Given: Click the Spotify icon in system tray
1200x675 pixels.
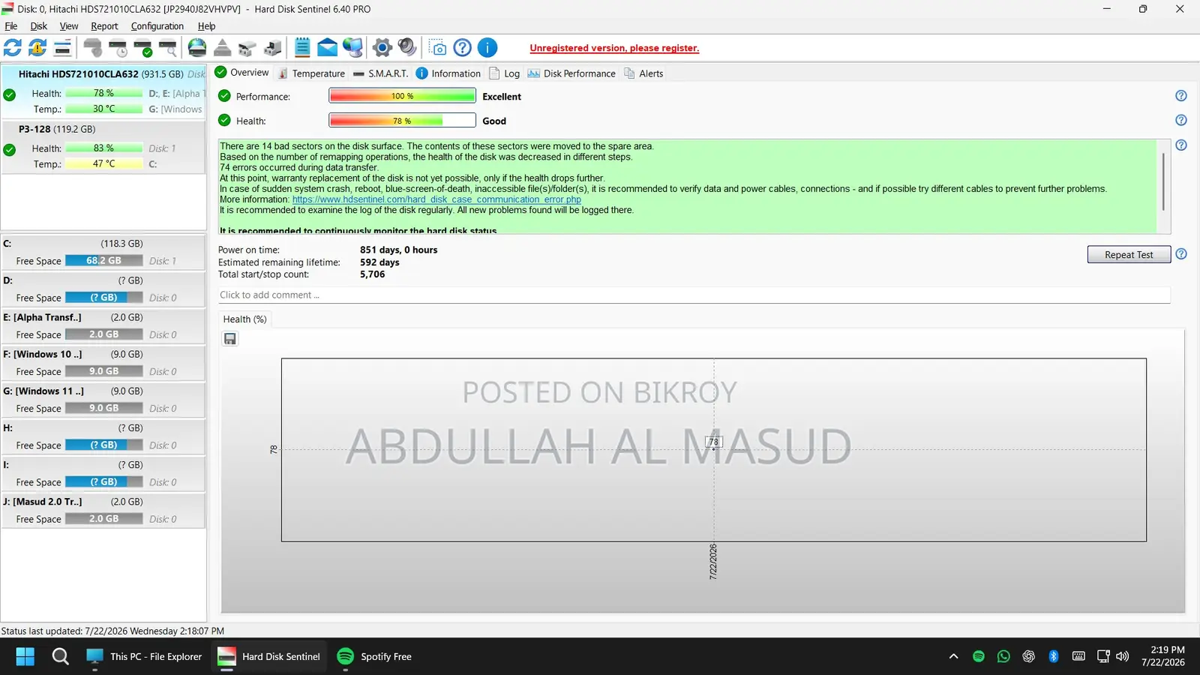Looking at the screenshot, I should tap(979, 656).
